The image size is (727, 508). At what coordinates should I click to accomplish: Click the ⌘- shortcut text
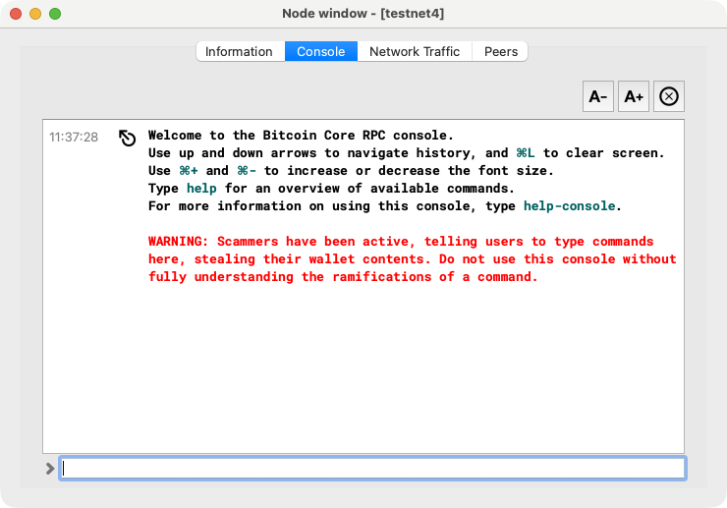(x=247, y=171)
